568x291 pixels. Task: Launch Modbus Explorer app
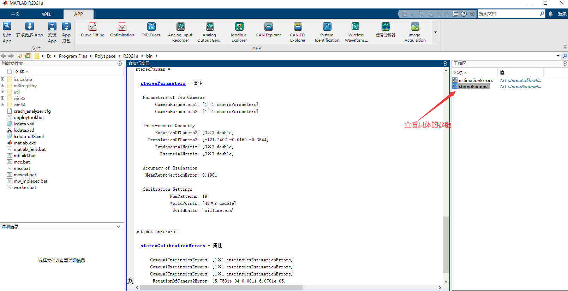[239, 32]
